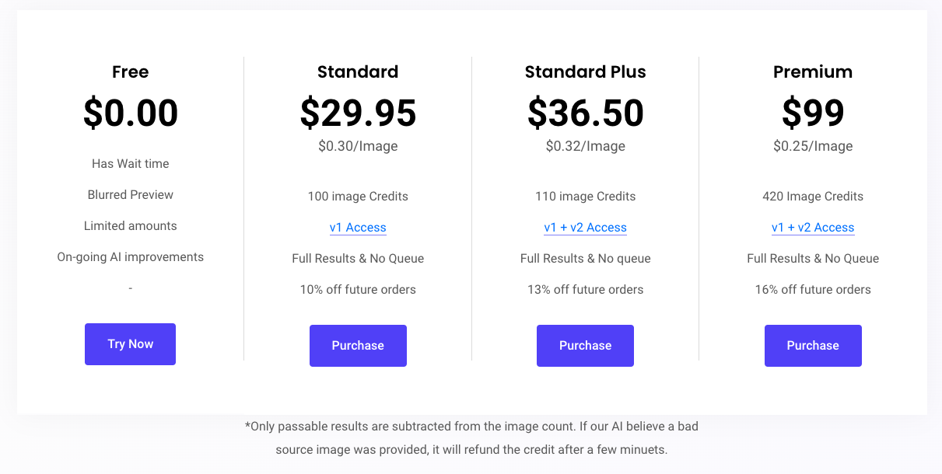
Task: Select the Standard Plus plan title
Action: (x=585, y=71)
